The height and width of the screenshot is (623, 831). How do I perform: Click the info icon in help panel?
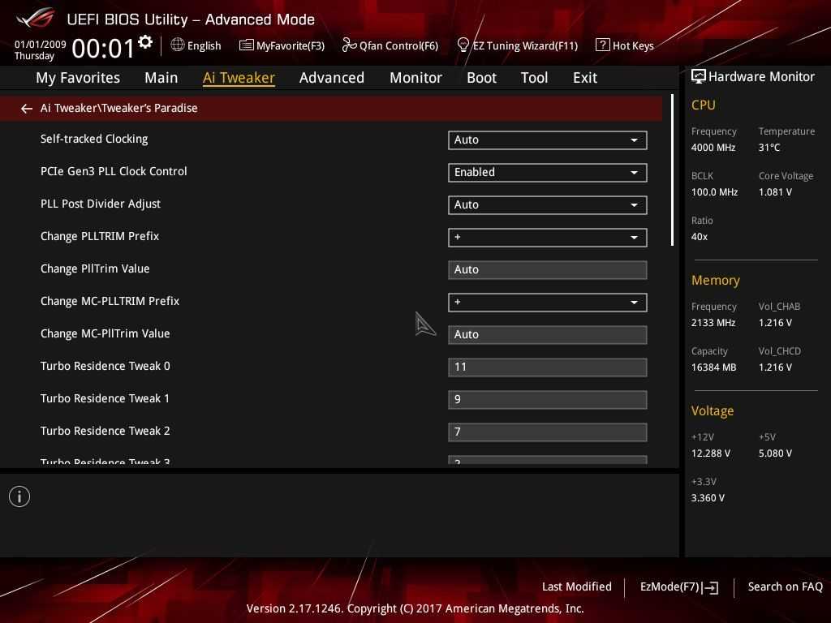pyautogui.click(x=19, y=496)
